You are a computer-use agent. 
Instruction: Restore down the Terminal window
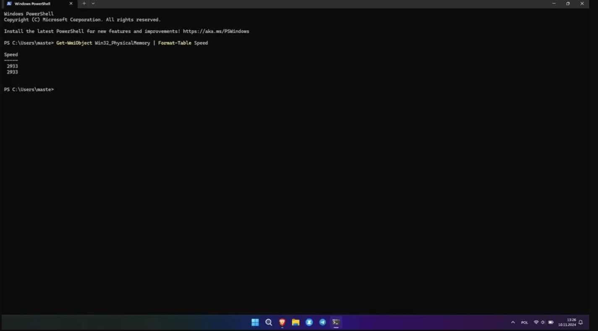pos(568,3)
